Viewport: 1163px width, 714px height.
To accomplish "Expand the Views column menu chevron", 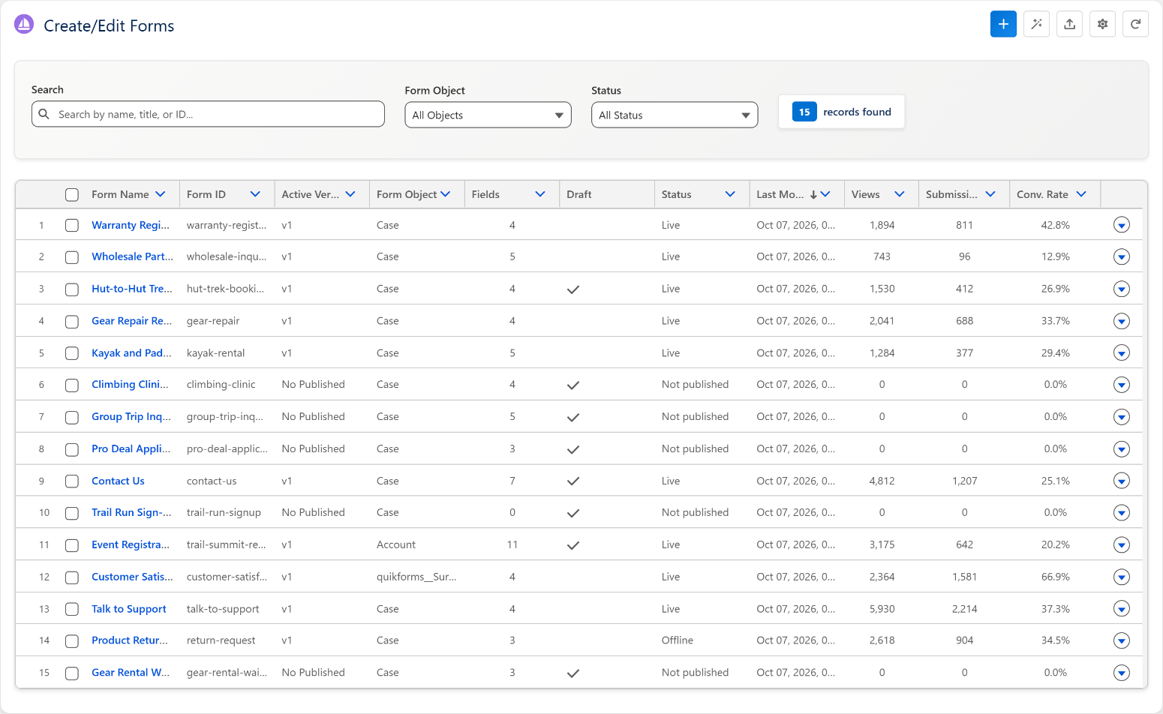I will (900, 194).
